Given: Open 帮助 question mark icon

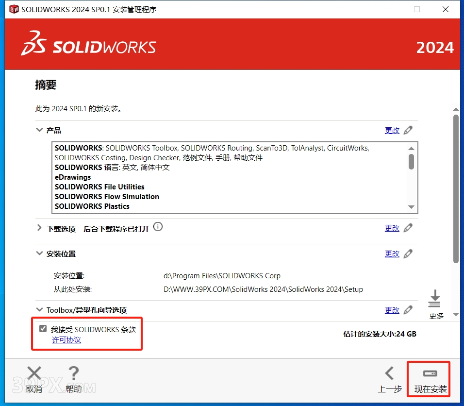Looking at the screenshot, I should [x=73, y=373].
